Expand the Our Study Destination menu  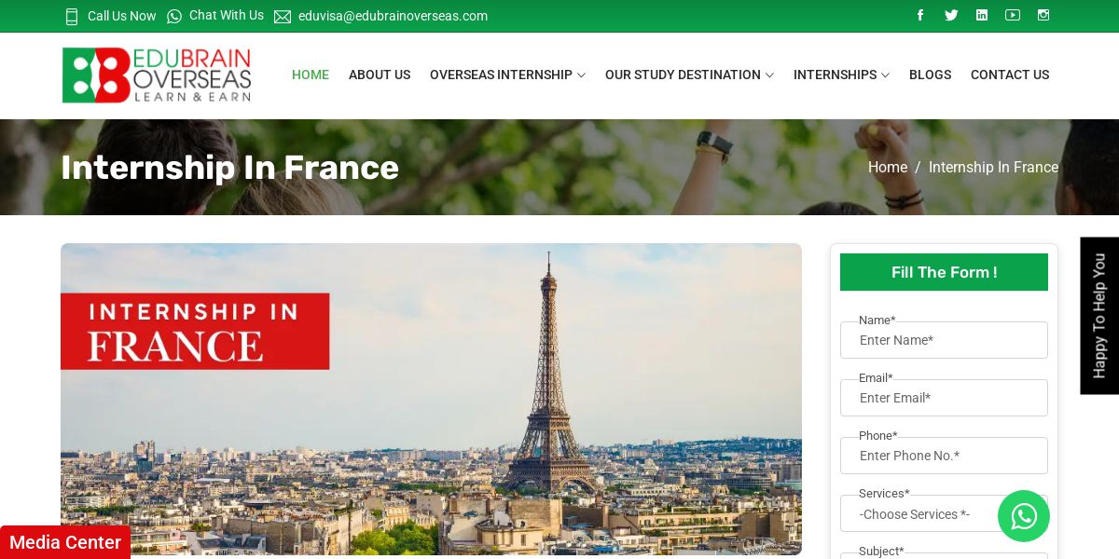(689, 75)
